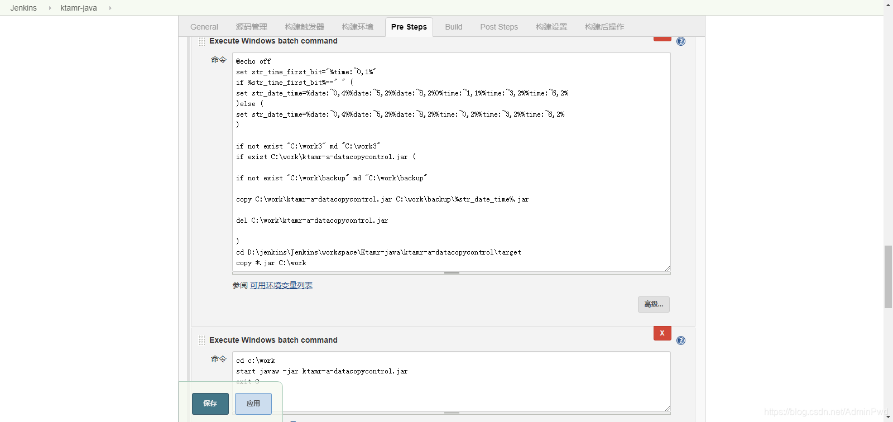Click the 'del C:\work\ktamr-a-datacopycontrol.jar' line
The height and width of the screenshot is (422, 893).
[x=312, y=220]
